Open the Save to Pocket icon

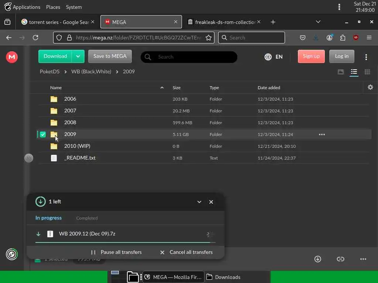tap(303, 38)
